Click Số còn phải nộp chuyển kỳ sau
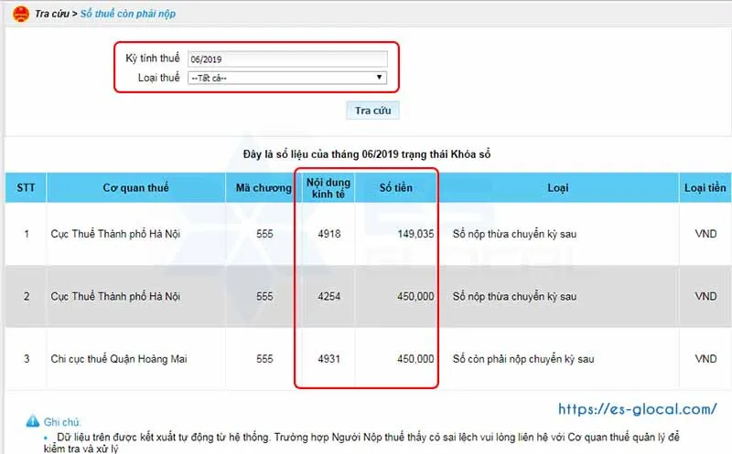Screen dimensions: 732x454 click(x=523, y=359)
